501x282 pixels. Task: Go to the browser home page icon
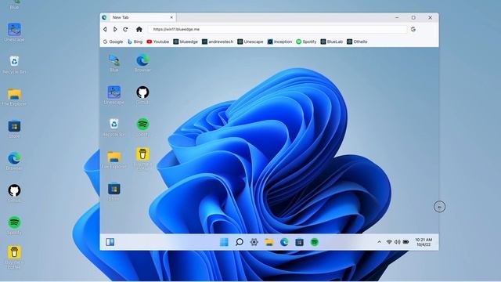[139, 29]
